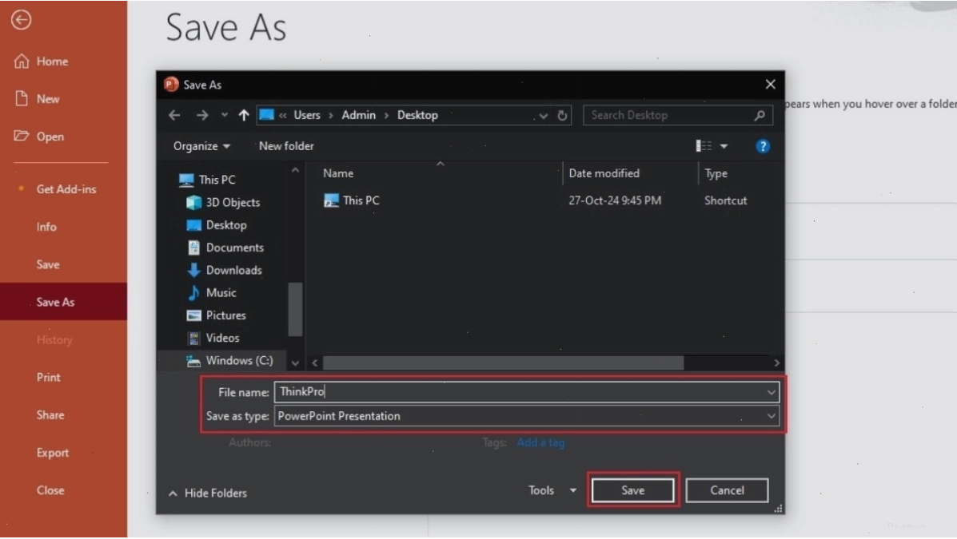Choose Close in the backstage sidebar

tap(50, 490)
